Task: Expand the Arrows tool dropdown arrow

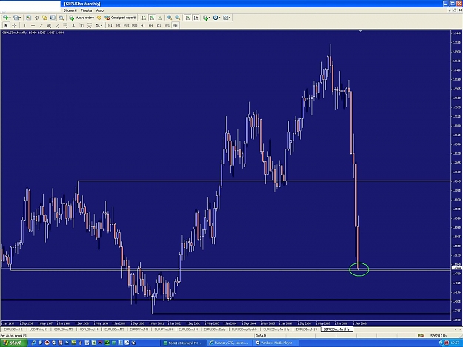Action: (x=101, y=26)
